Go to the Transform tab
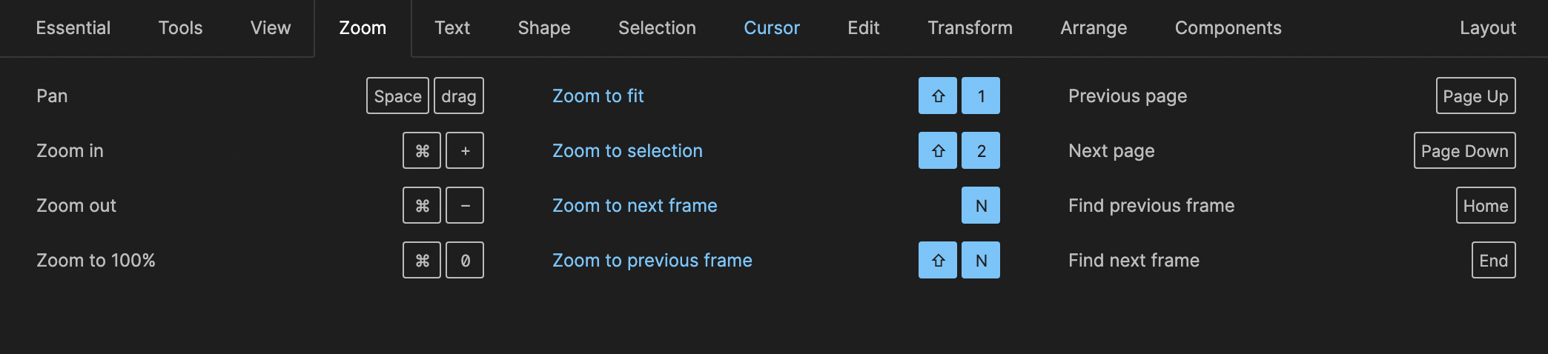The image size is (1548, 354). [x=970, y=28]
